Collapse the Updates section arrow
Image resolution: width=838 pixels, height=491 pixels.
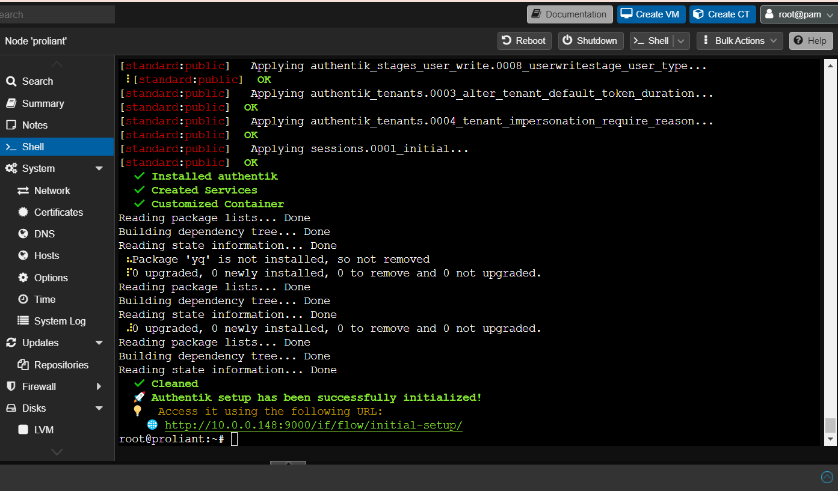[x=99, y=343]
